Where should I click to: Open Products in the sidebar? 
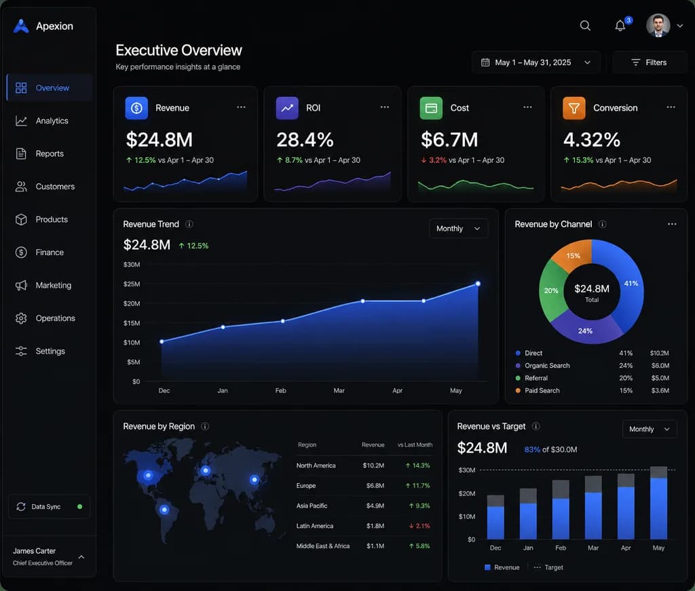click(50, 219)
